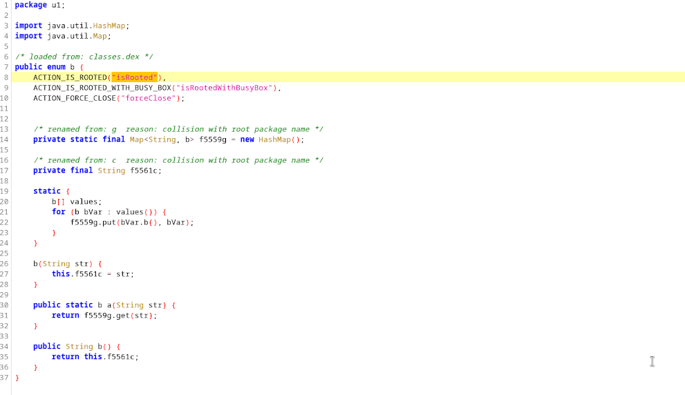Click the "isRootedWithBusyBox" string literal

225,88
